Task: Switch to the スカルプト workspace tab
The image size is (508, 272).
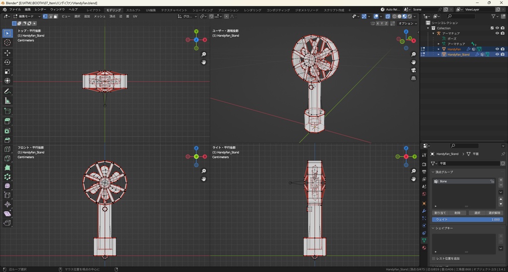Action: [133, 10]
